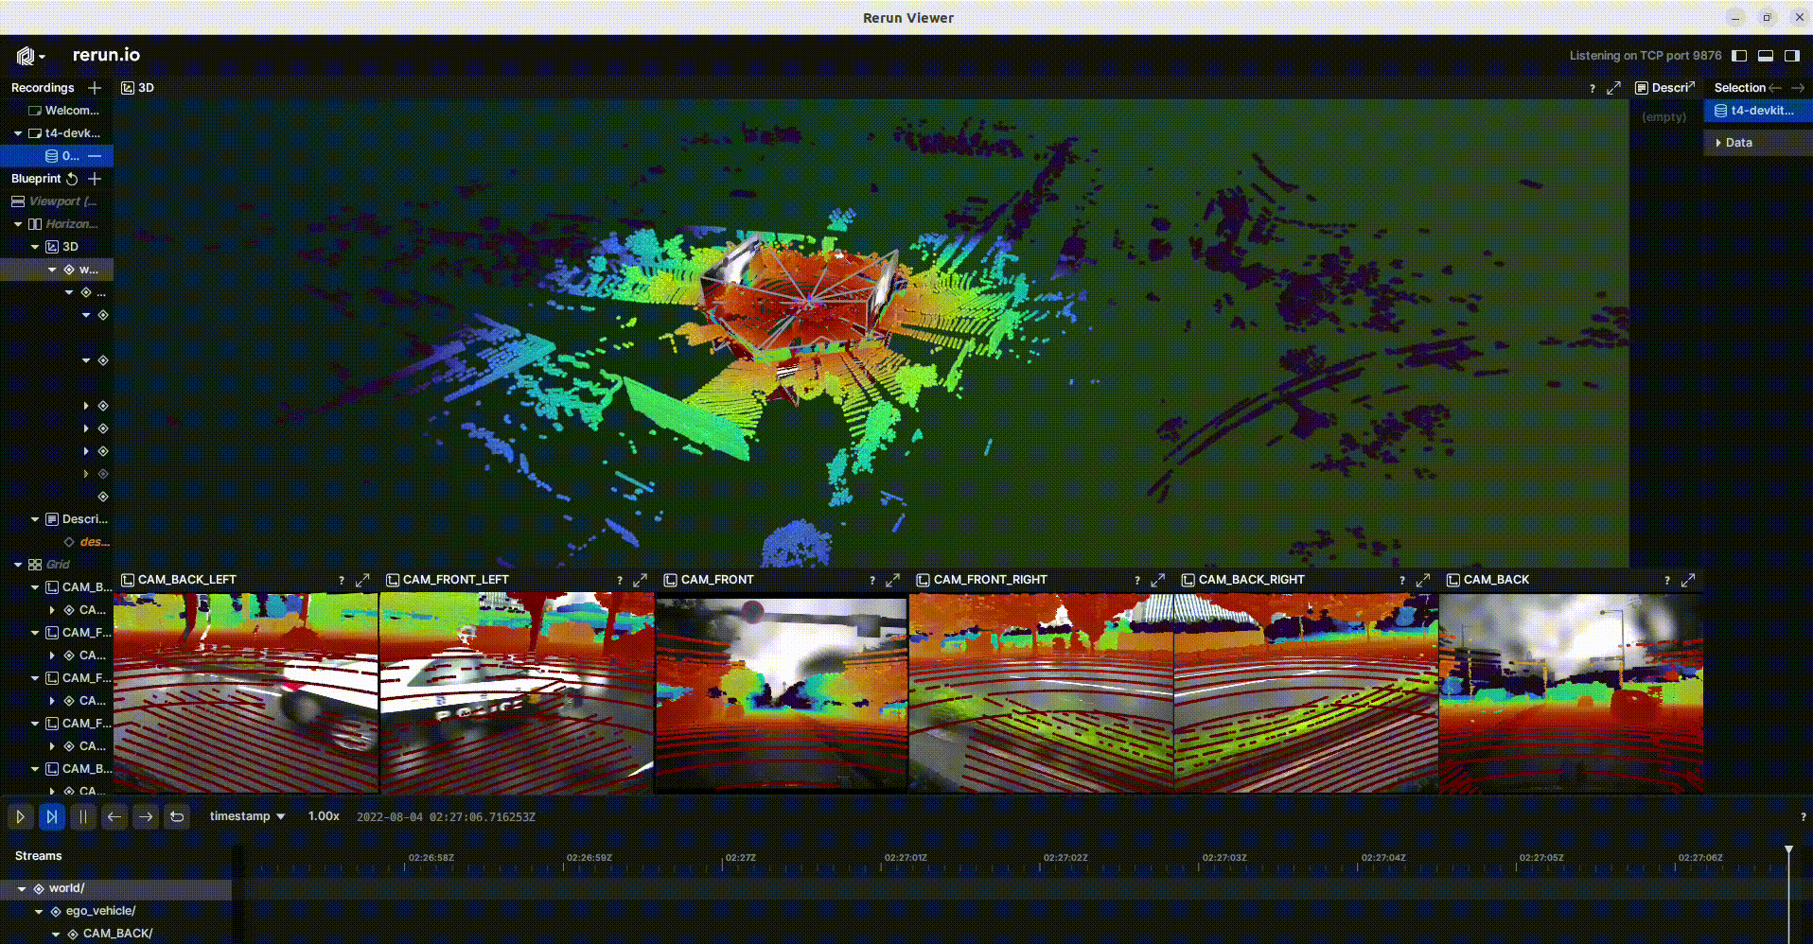
Task: Open the Rerun logo menu
Action: click(x=28, y=56)
